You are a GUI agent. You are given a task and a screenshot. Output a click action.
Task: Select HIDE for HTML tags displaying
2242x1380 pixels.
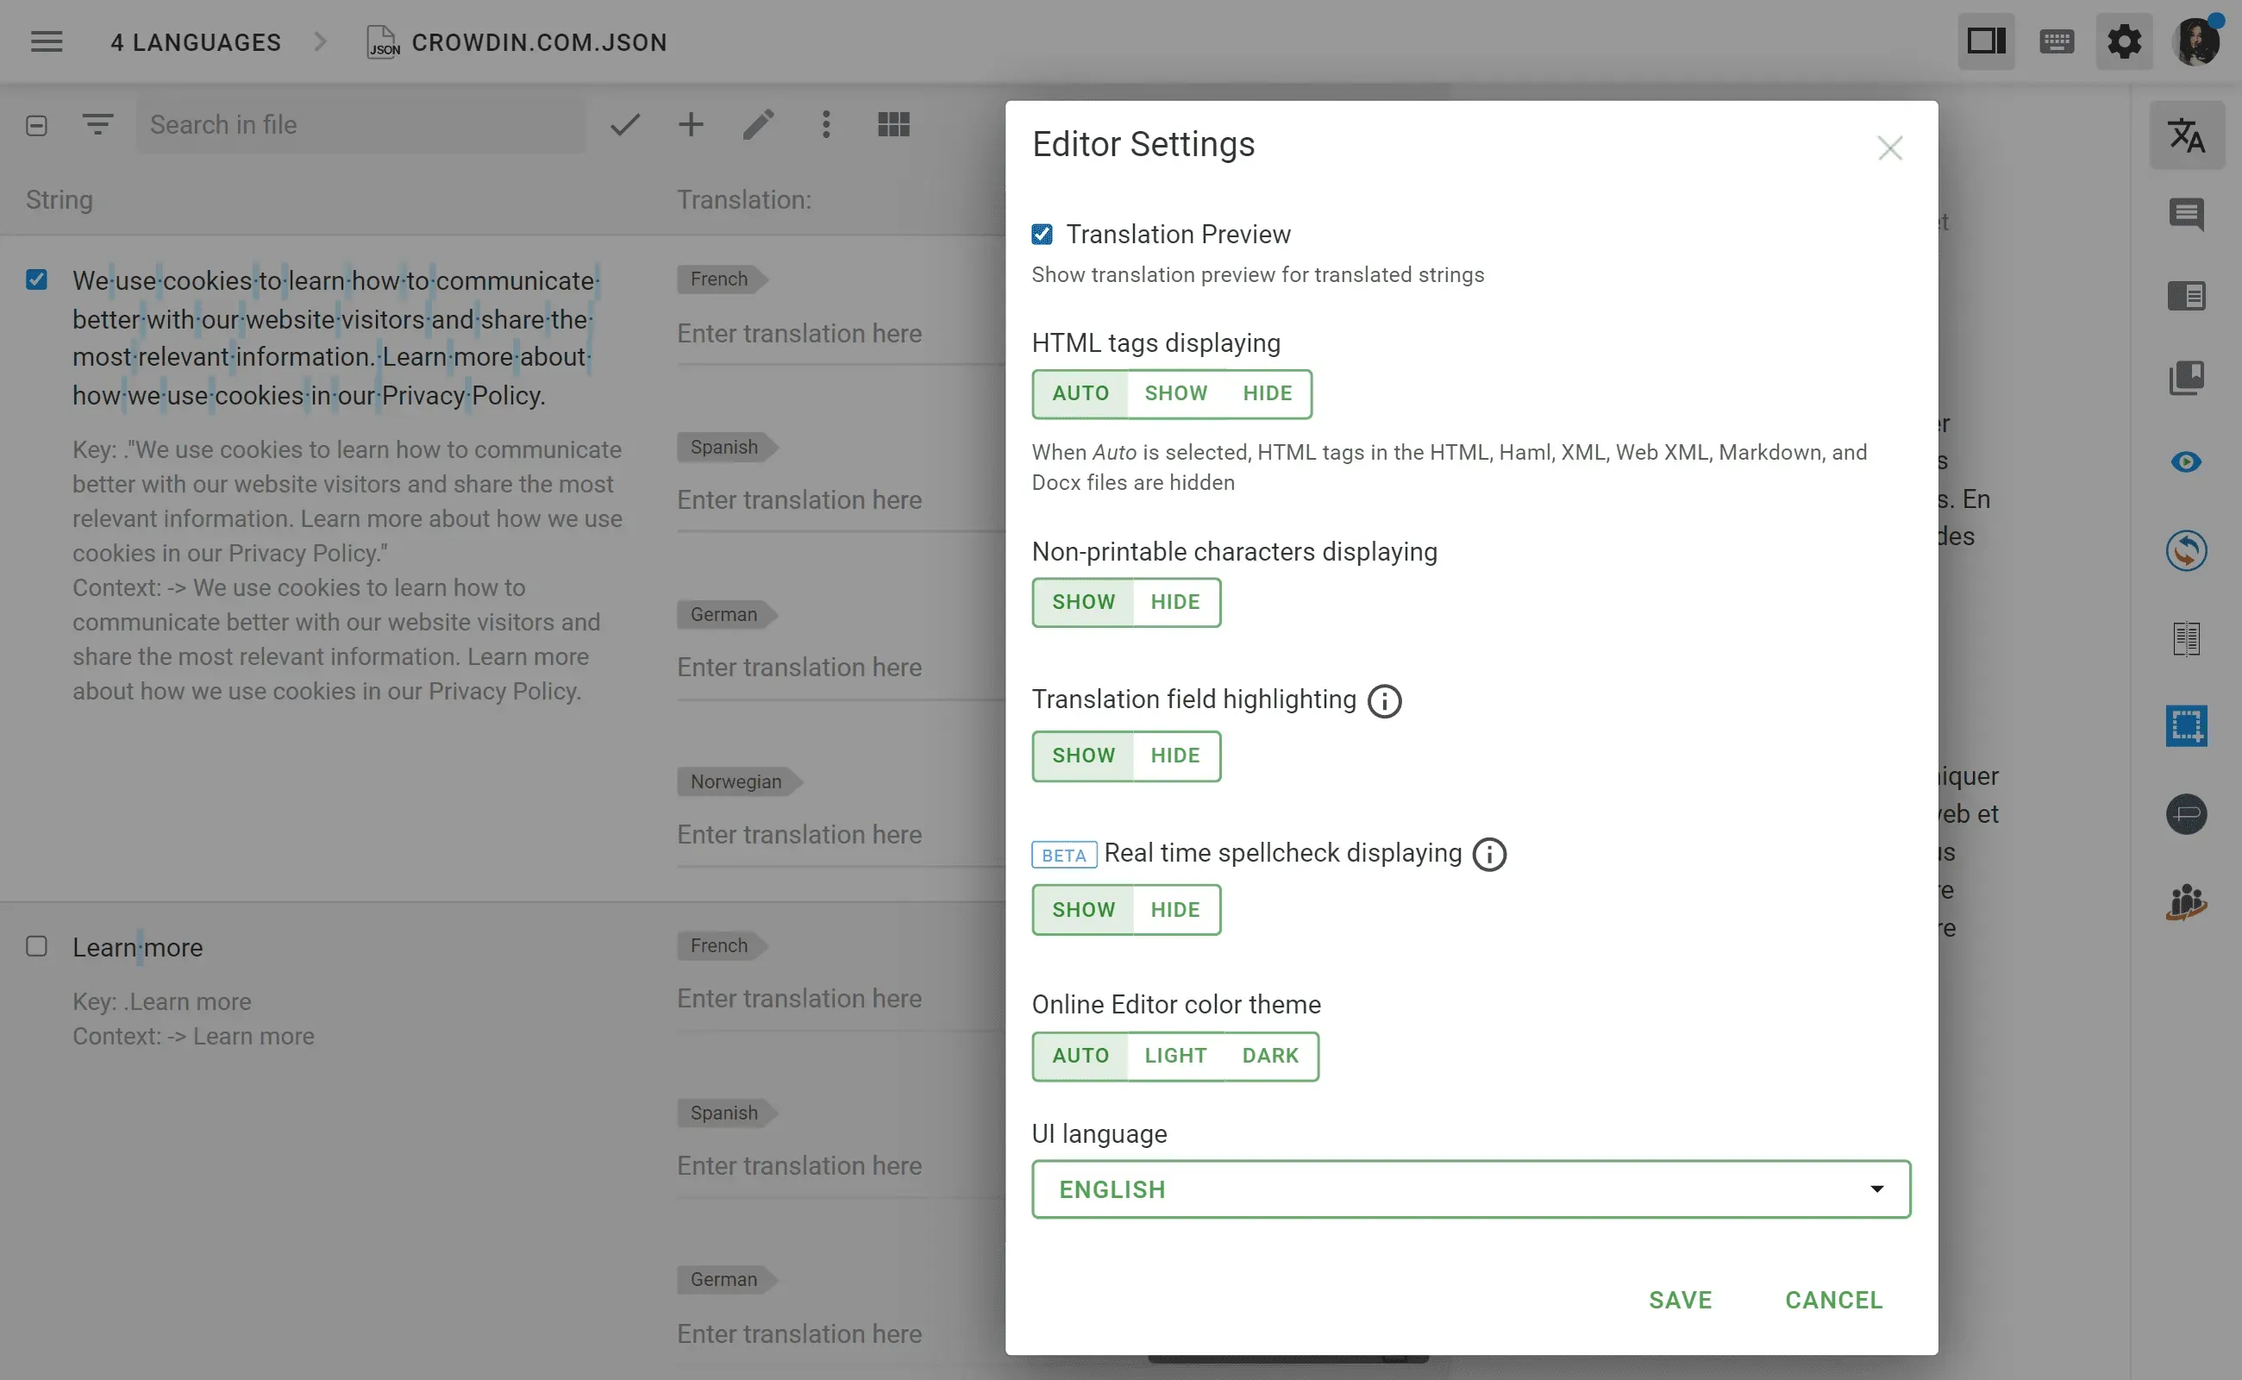(1267, 393)
